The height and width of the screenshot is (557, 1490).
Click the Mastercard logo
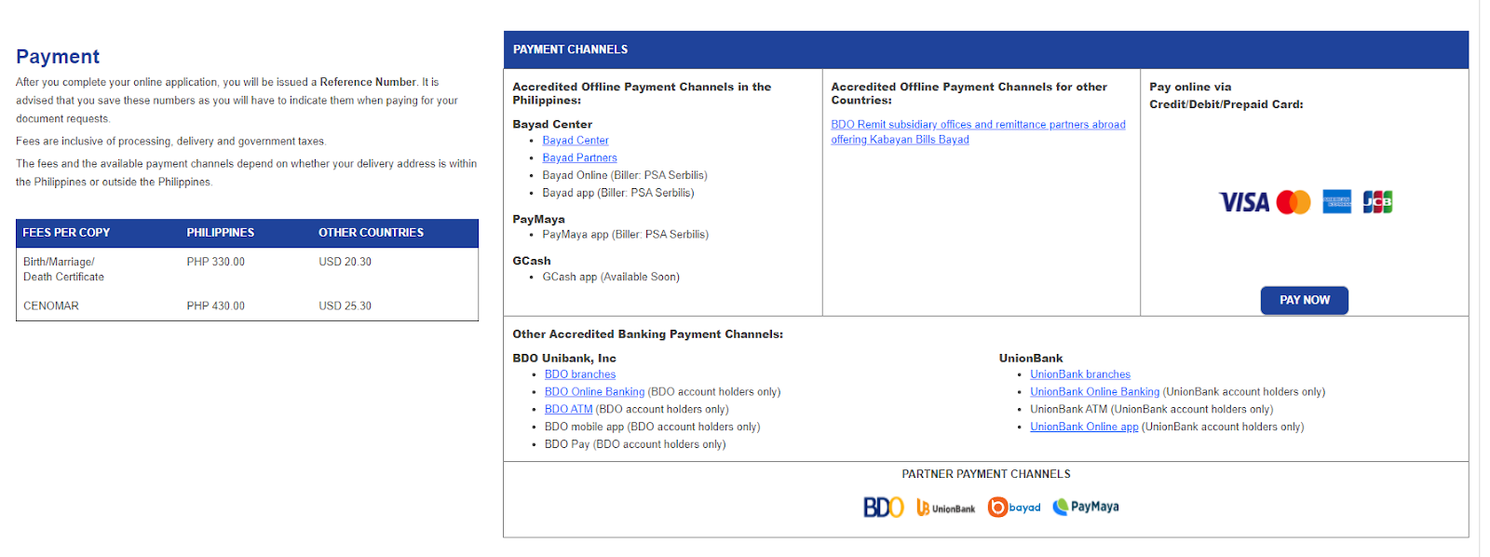[1294, 202]
